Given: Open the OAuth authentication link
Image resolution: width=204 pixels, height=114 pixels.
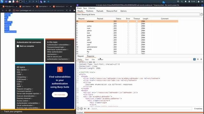Looking at the screenshot, I should pyautogui.click(x=25, y=105).
